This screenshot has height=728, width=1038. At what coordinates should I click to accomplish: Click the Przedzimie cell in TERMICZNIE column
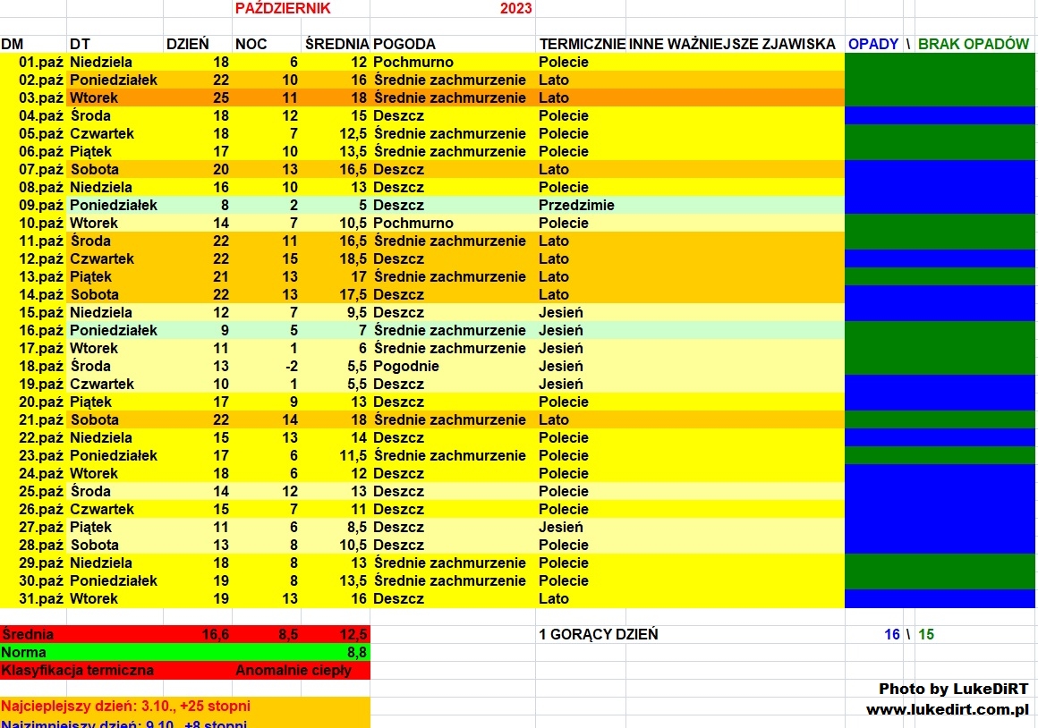[x=576, y=205]
